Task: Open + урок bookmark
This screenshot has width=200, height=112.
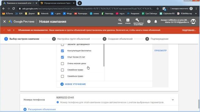Action: [56, 13]
